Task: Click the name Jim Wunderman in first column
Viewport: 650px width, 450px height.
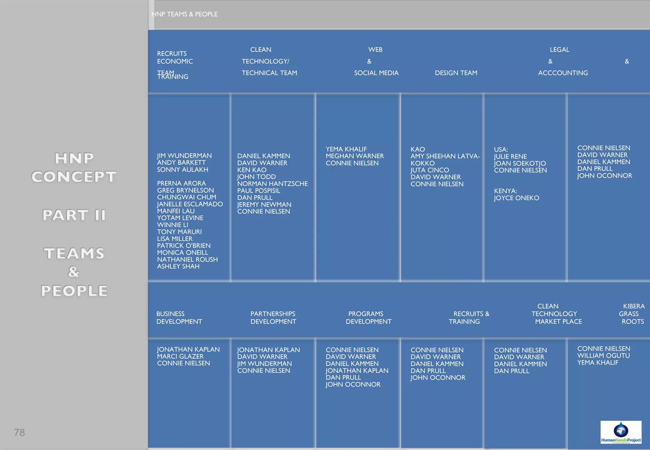Action: [x=184, y=156]
